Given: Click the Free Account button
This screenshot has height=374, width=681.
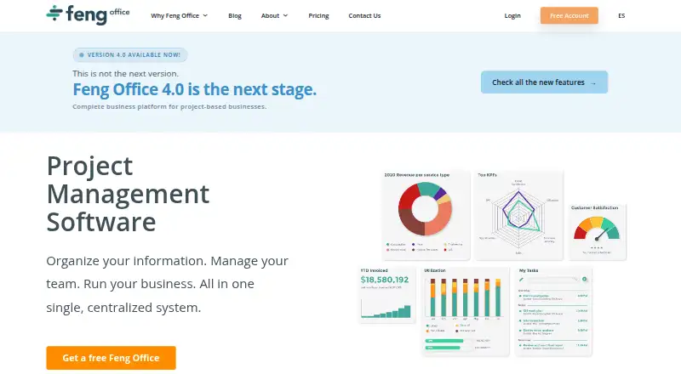Looking at the screenshot, I should [569, 15].
